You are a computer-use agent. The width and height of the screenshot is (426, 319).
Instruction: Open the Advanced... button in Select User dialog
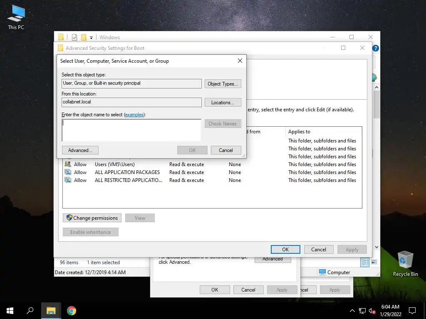[80, 150]
